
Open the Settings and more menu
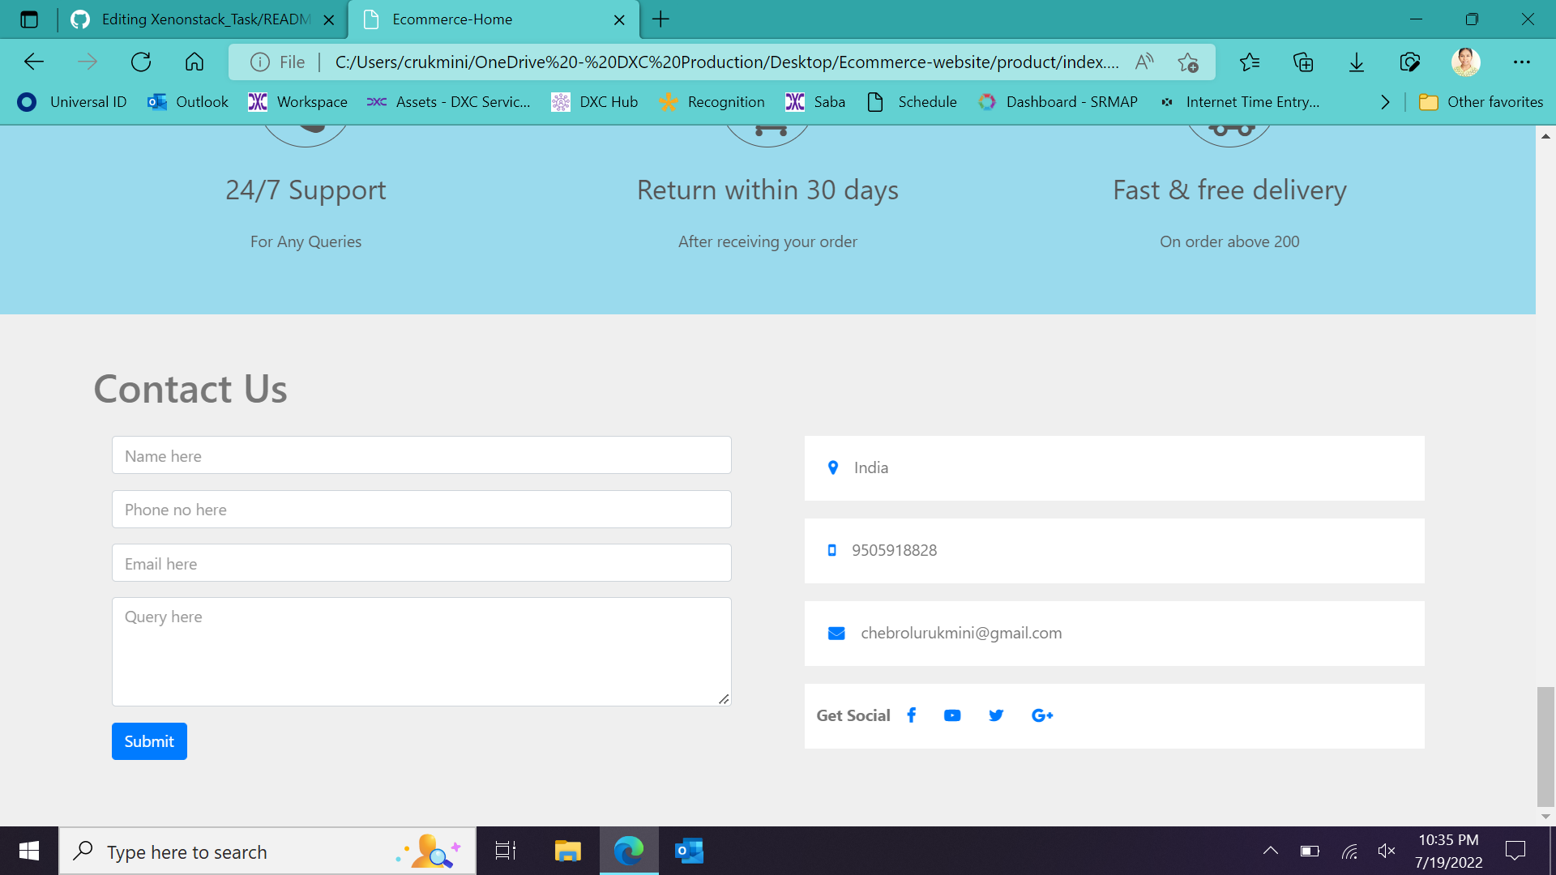1522,62
